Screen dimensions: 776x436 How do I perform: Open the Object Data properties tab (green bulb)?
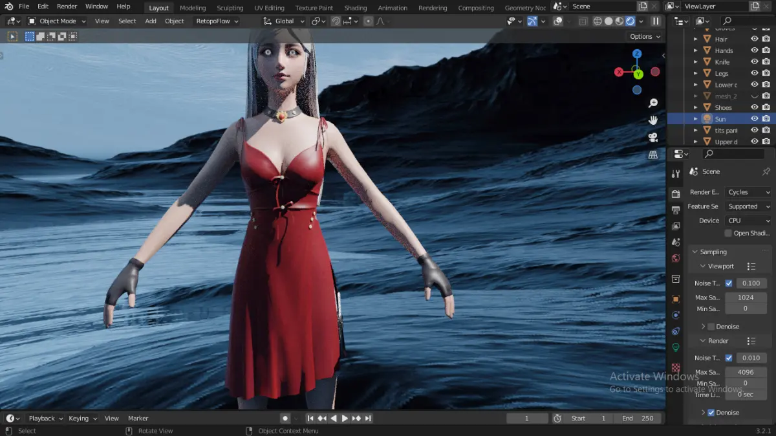point(676,347)
